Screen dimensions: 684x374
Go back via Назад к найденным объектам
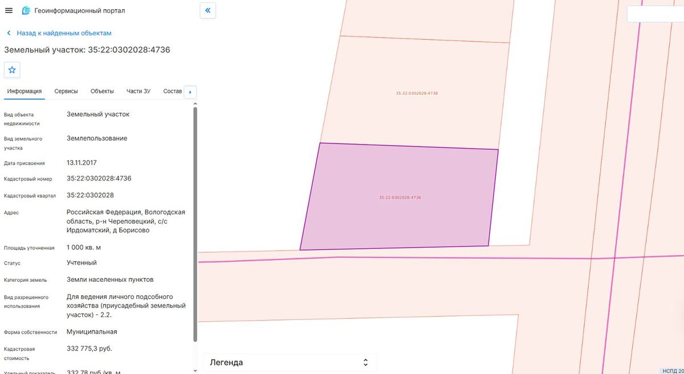click(64, 33)
